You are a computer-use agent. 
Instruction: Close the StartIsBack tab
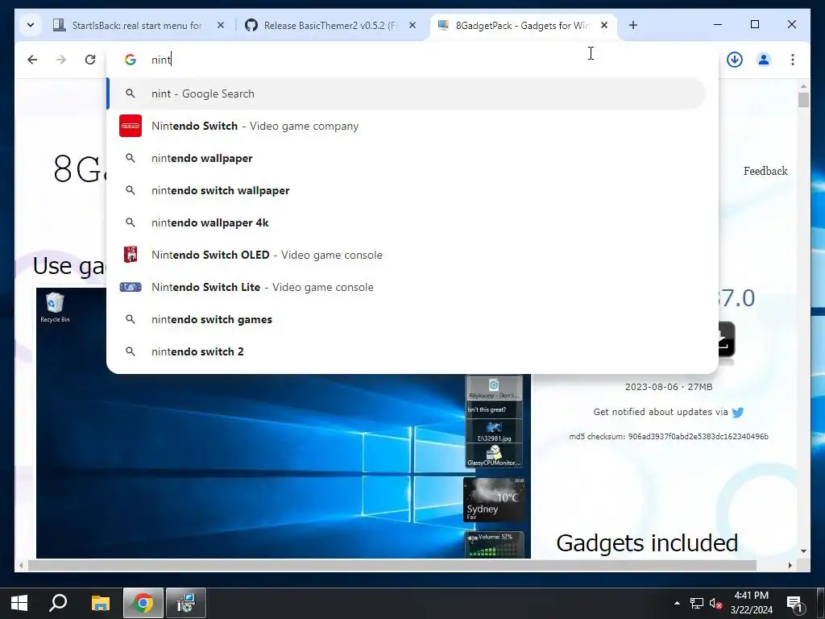pos(221,25)
